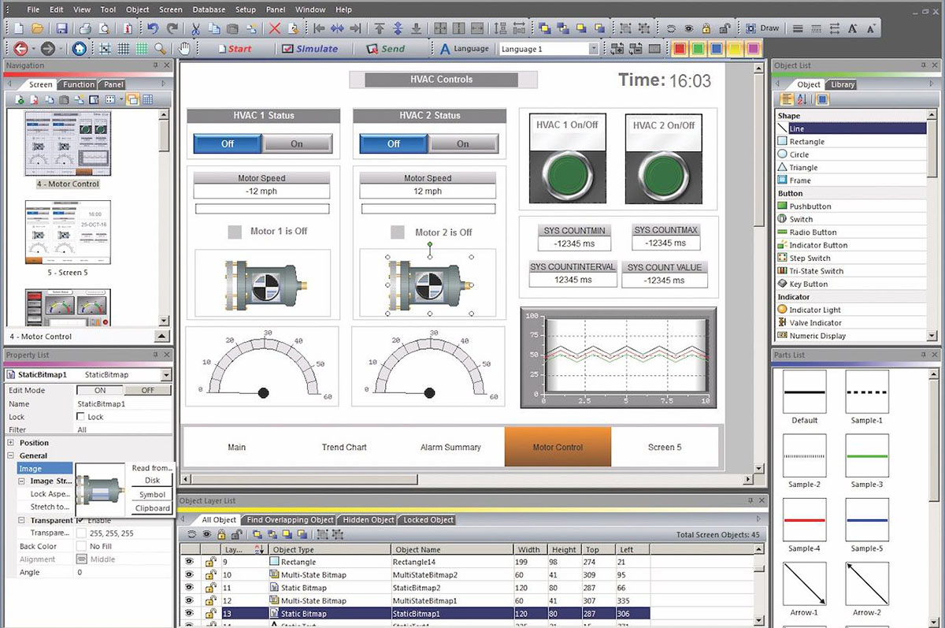The height and width of the screenshot is (628, 945).
Task: Click the Simulate button in toolbar
Action: click(x=309, y=49)
